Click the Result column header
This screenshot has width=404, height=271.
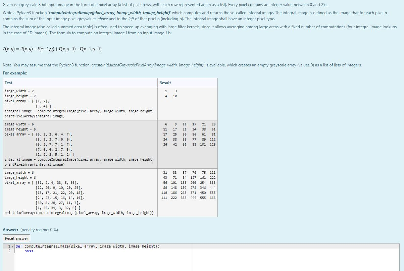166,83
